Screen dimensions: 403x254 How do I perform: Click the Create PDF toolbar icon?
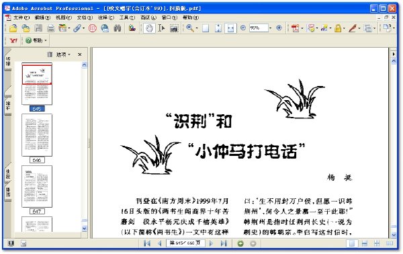click(295, 28)
